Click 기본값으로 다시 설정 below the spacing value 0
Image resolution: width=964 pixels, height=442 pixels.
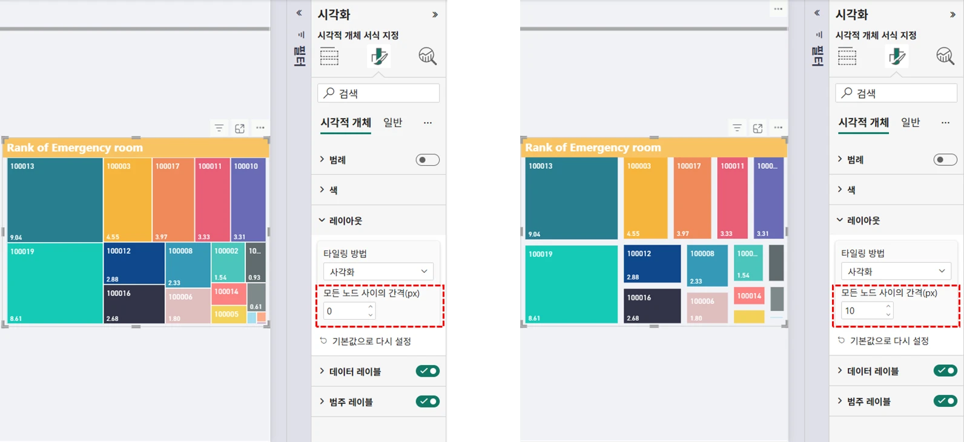tap(371, 341)
